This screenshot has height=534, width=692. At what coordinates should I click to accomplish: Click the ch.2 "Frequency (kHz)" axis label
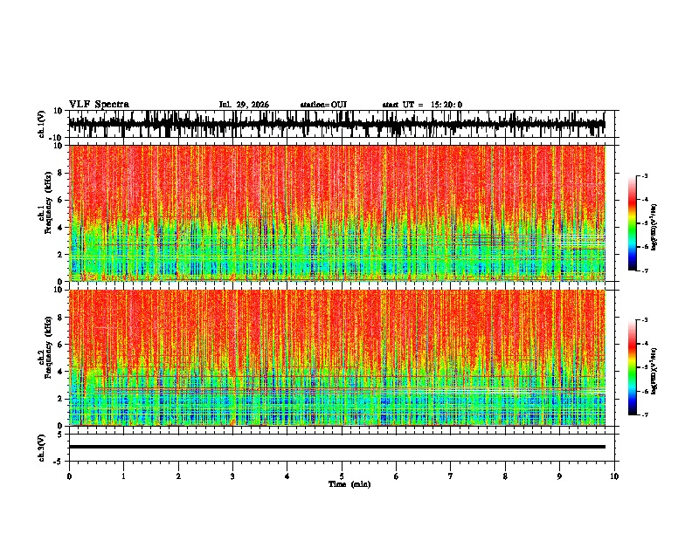click(48, 347)
